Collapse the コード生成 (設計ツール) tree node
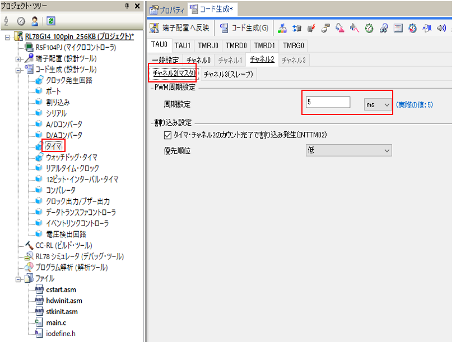Image resolution: width=456 pixels, height=345 pixels. (18, 70)
